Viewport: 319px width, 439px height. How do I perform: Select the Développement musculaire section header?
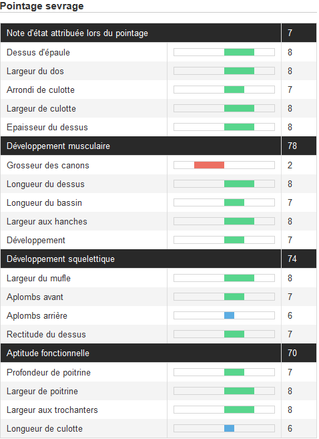[x=159, y=146]
